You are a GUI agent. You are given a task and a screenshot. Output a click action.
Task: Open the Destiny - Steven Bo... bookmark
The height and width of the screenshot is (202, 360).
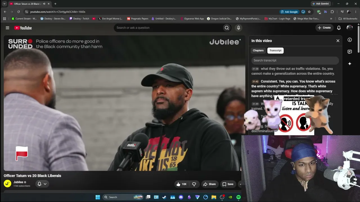53,19
